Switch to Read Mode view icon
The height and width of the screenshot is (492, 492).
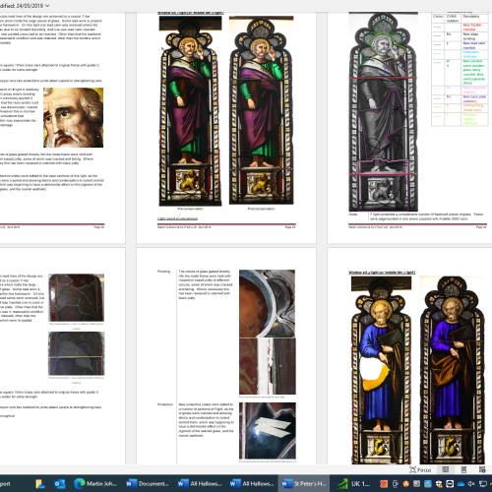coord(446,469)
